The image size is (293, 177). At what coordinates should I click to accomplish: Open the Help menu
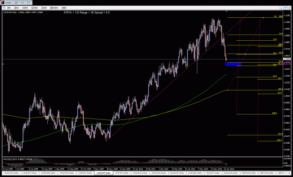coord(64,8)
